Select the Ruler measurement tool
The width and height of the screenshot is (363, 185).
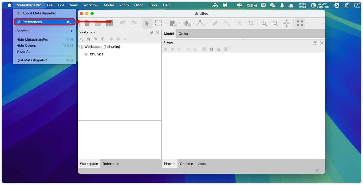tap(215, 23)
